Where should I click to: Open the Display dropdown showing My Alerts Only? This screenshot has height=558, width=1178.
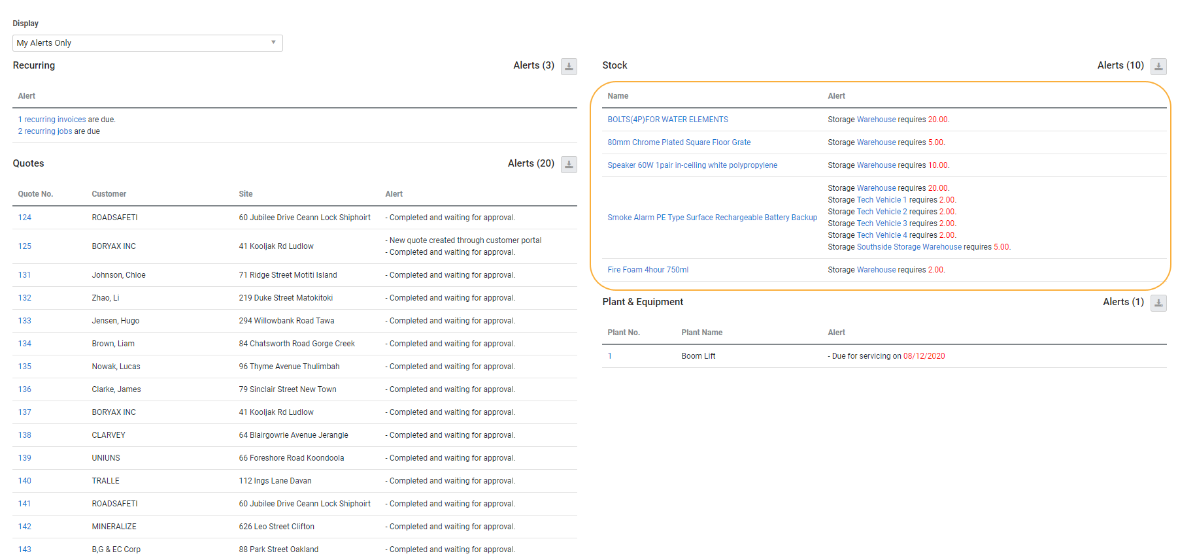tap(147, 43)
